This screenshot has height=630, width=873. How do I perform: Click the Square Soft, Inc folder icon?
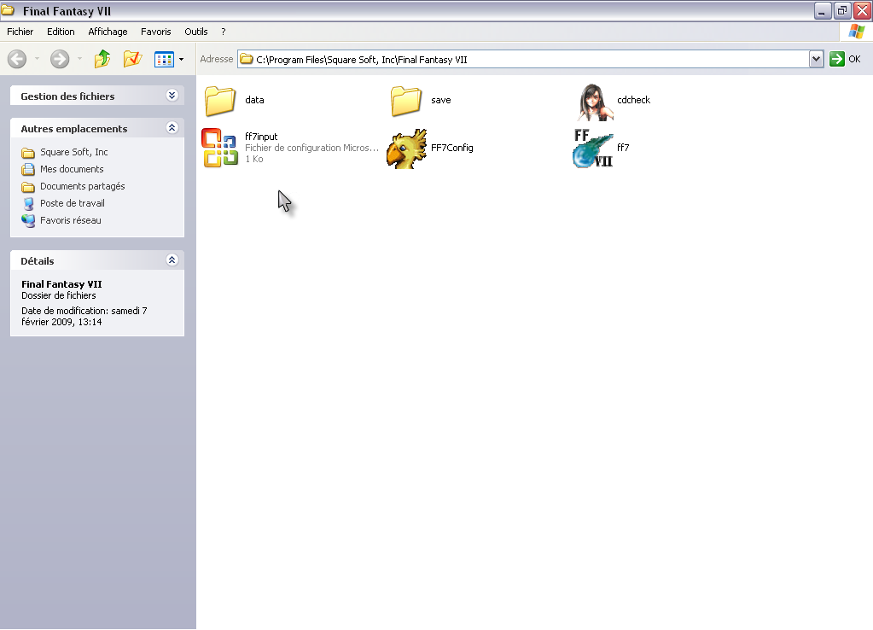point(28,153)
